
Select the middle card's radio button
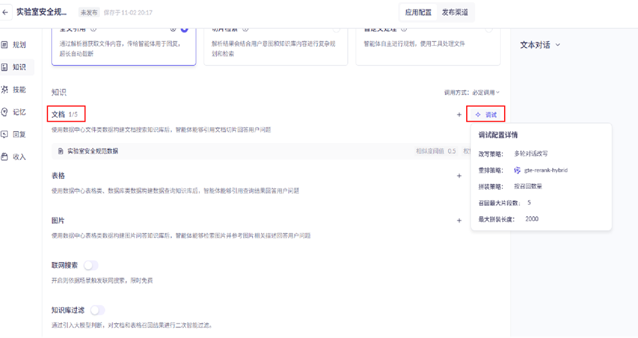tap(336, 29)
